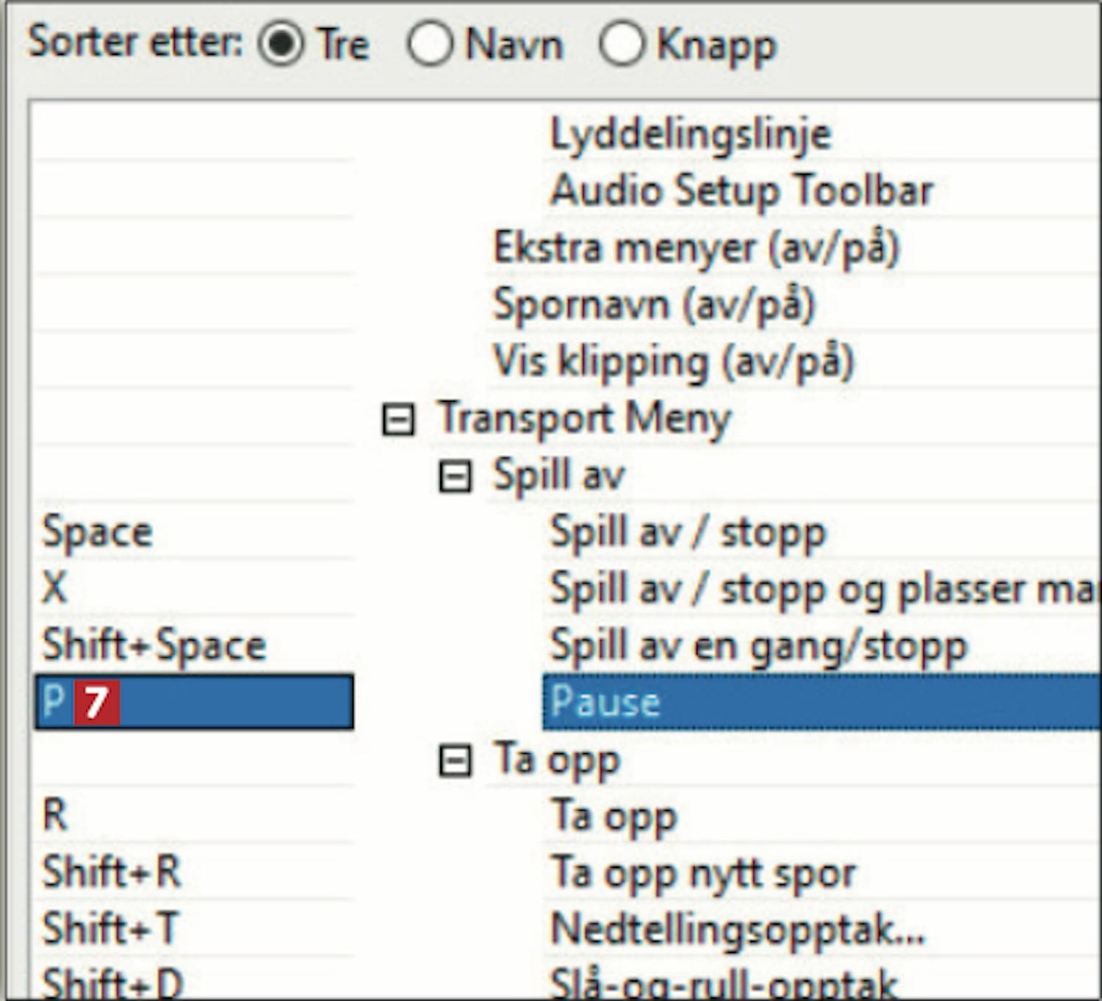Click the Shift+Space shortcut cell
1102x1001 pixels.
154,647
